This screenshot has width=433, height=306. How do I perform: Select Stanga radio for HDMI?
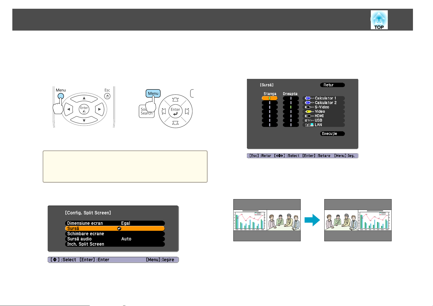tap(270, 116)
